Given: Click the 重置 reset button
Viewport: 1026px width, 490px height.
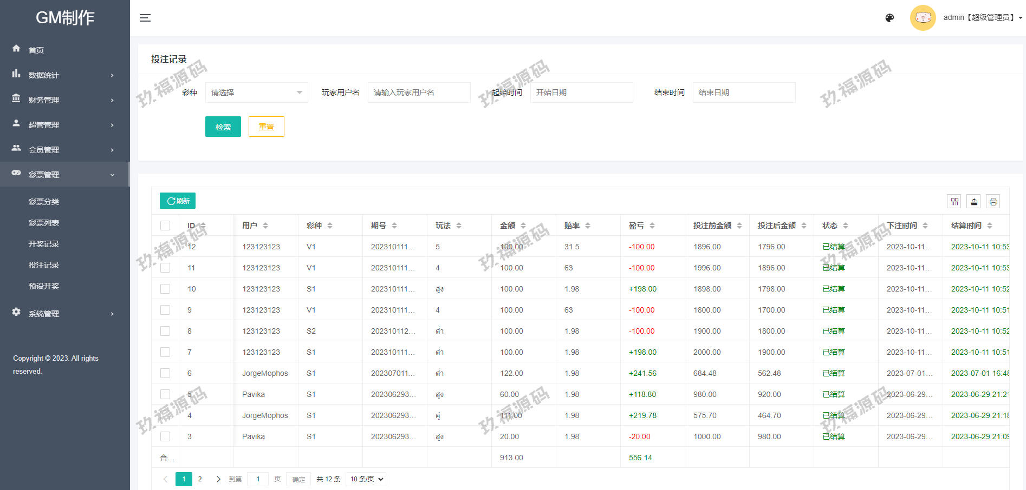Looking at the screenshot, I should 266,127.
